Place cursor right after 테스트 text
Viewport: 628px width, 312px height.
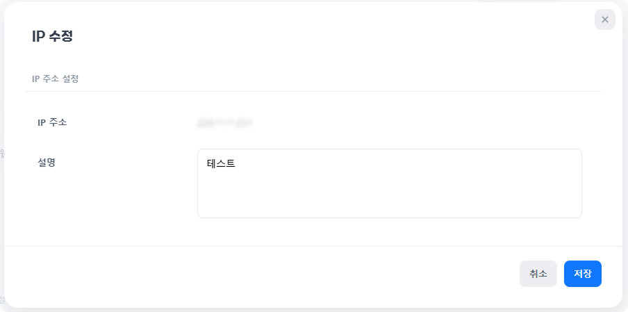pos(237,165)
